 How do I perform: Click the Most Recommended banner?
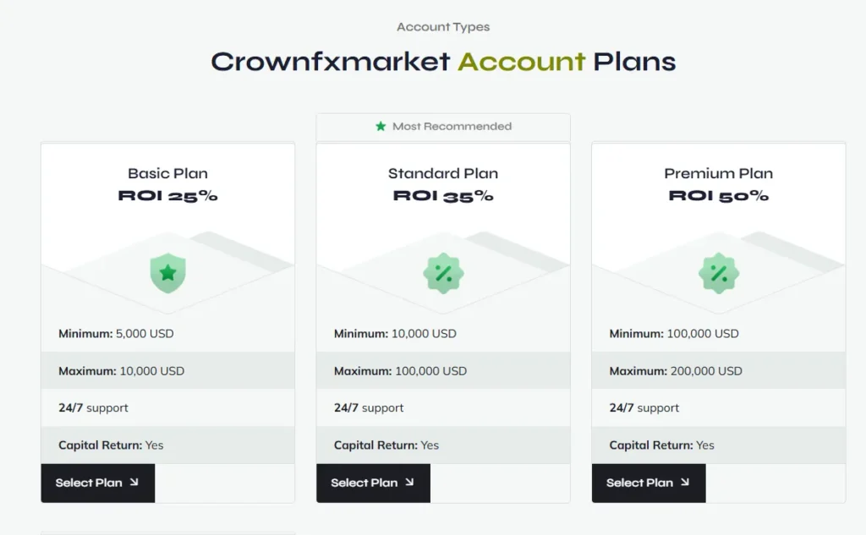443,127
